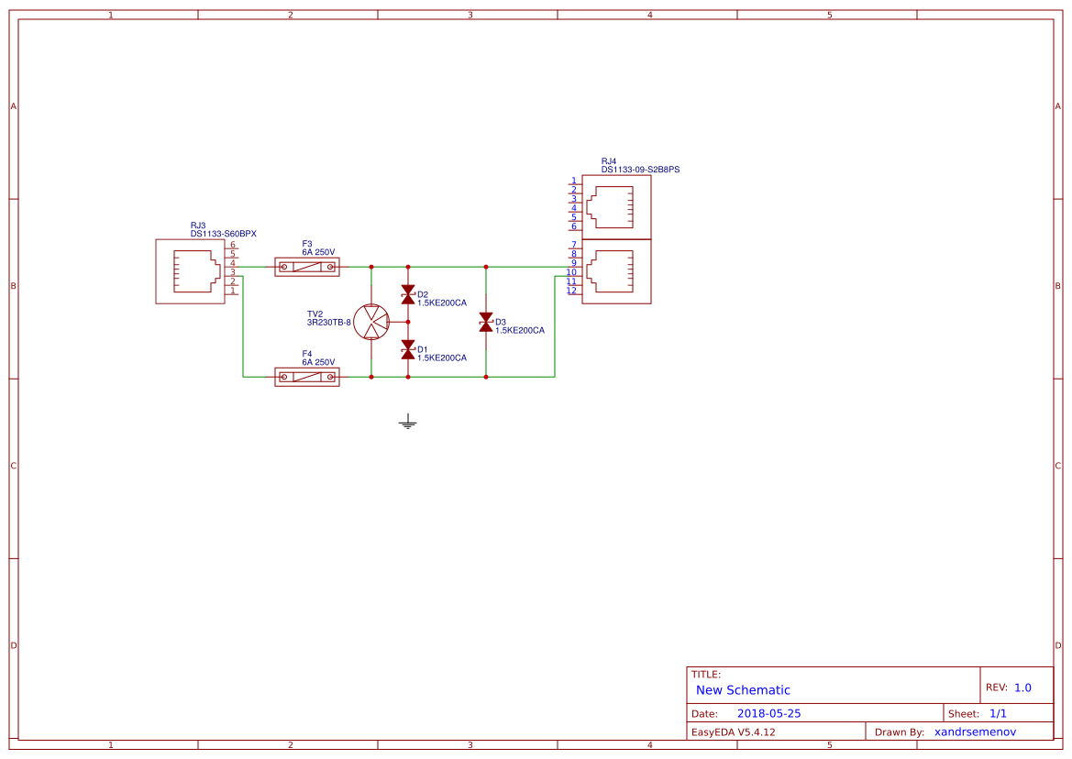The height and width of the screenshot is (759, 1072).
Task: Select the D2 1.5KE200CA diode symbol
Action: pyautogui.click(x=407, y=294)
